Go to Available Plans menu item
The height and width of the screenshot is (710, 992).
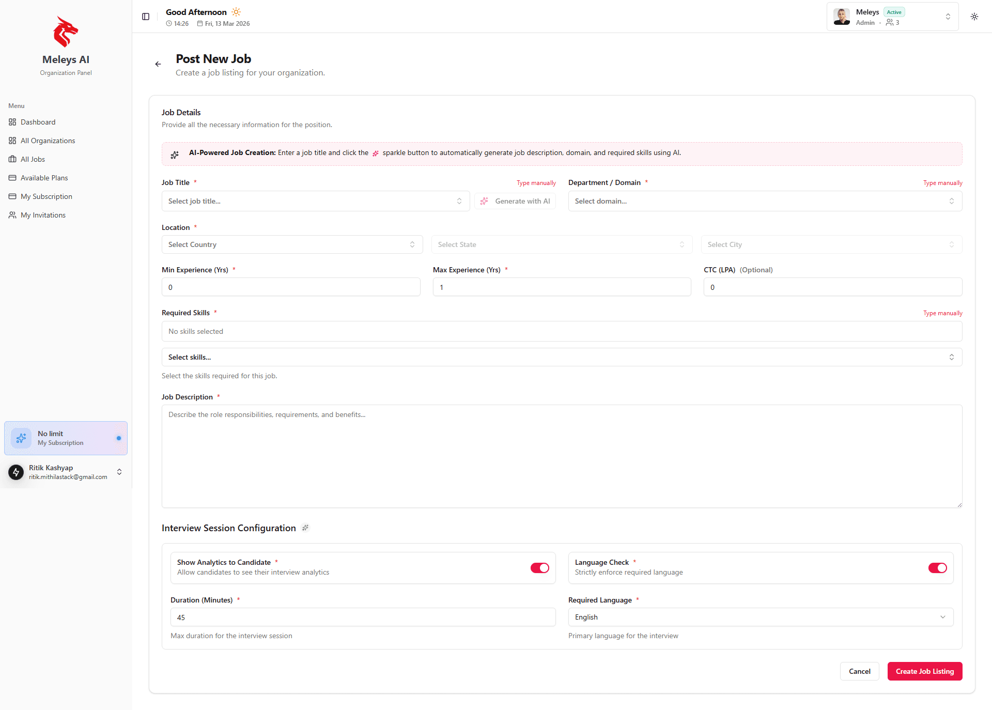click(x=44, y=178)
